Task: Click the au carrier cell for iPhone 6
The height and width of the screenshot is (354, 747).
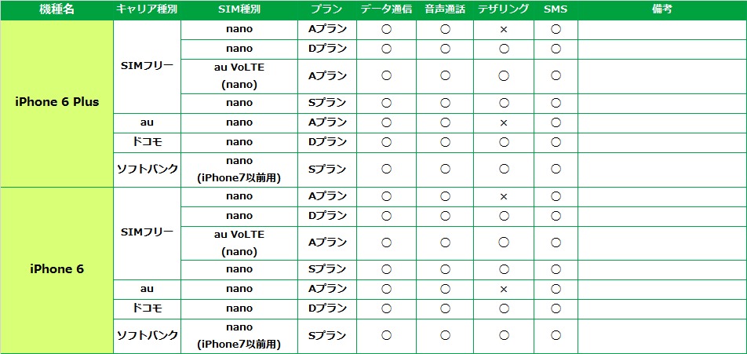Action: (x=147, y=289)
